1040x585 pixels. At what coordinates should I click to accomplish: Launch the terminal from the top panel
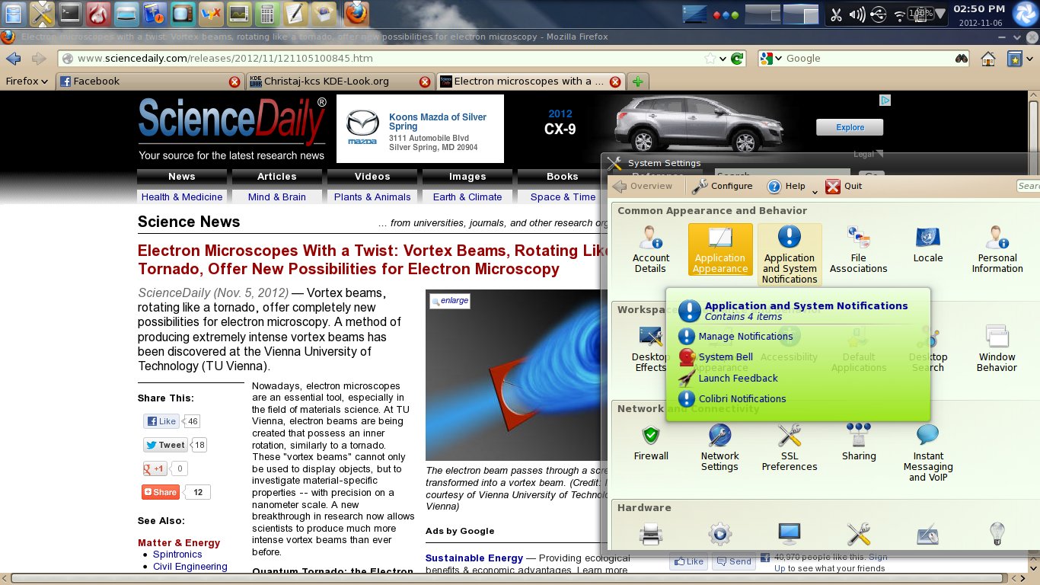tap(71, 13)
